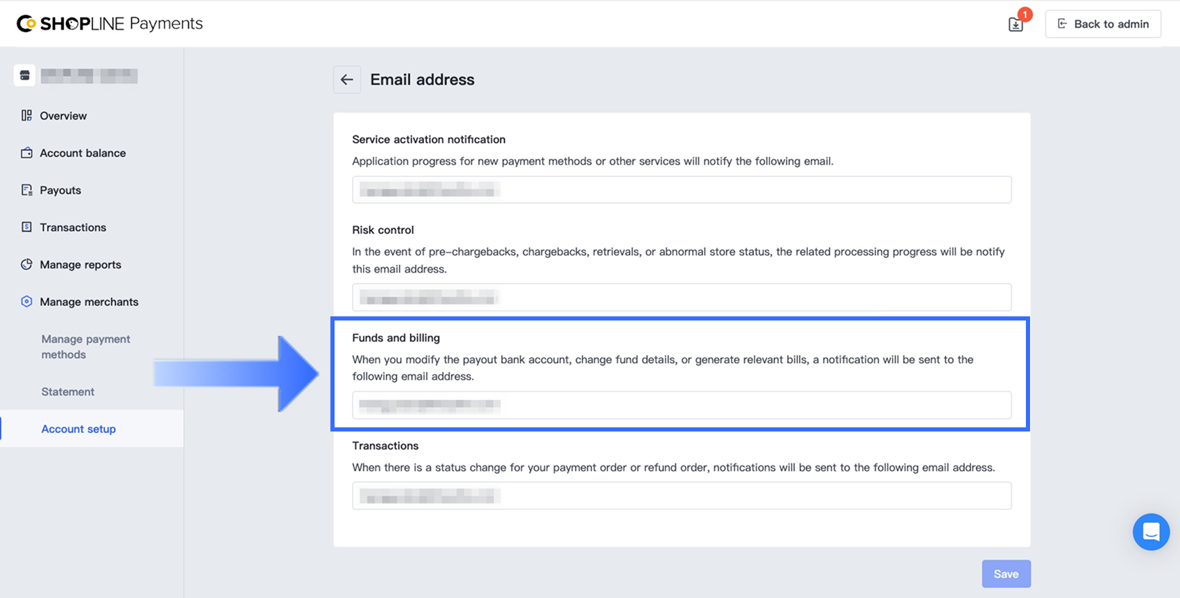Focus the Risk control email field
Viewport: 1180px width, 598px height.
681,298
